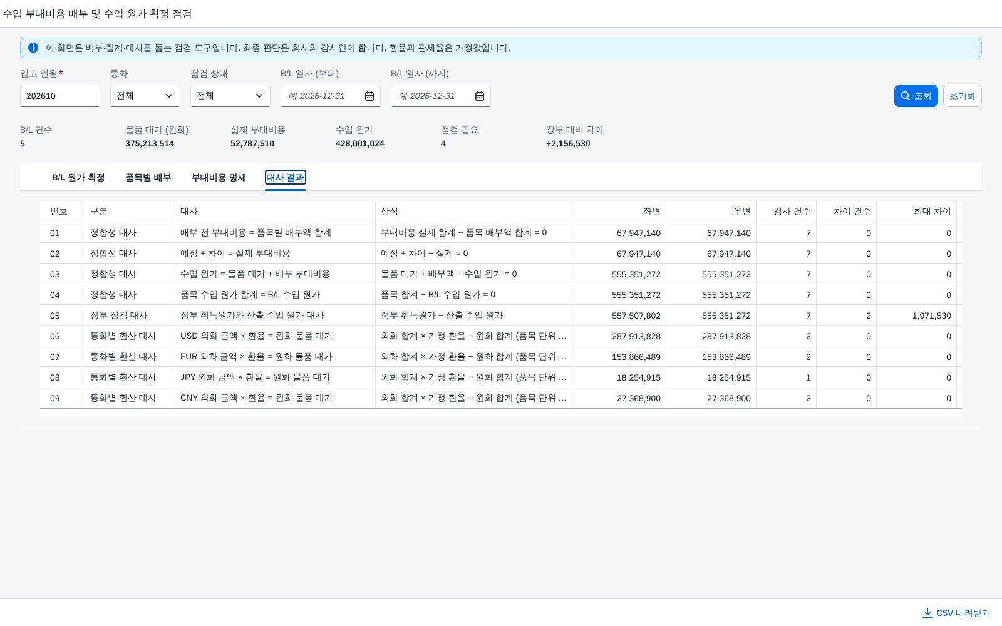Click the 입고 연월 input field
The height and width of the screenshot is (626, 1002).
[x=60, y=96]
